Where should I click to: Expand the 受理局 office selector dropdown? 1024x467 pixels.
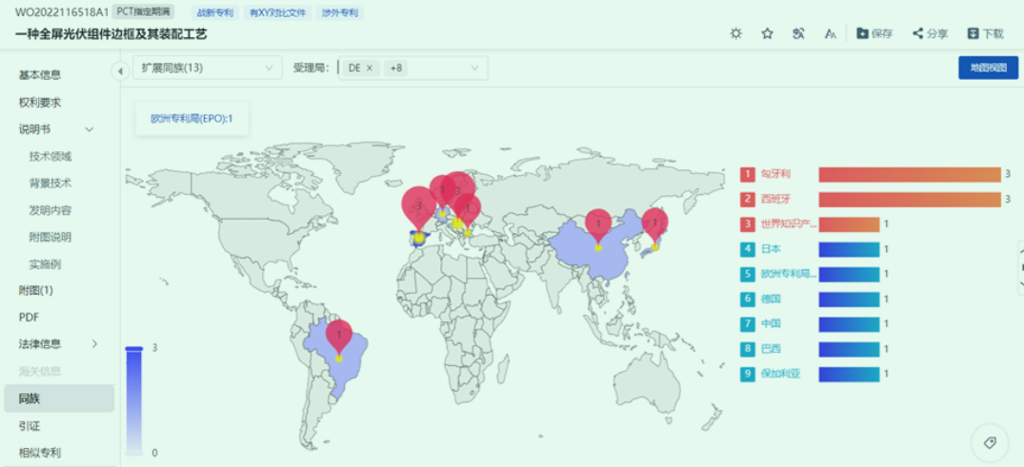[474, 68]
